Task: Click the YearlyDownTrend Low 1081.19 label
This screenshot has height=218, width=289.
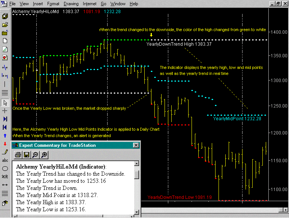Action: click(x=180, y=197)
